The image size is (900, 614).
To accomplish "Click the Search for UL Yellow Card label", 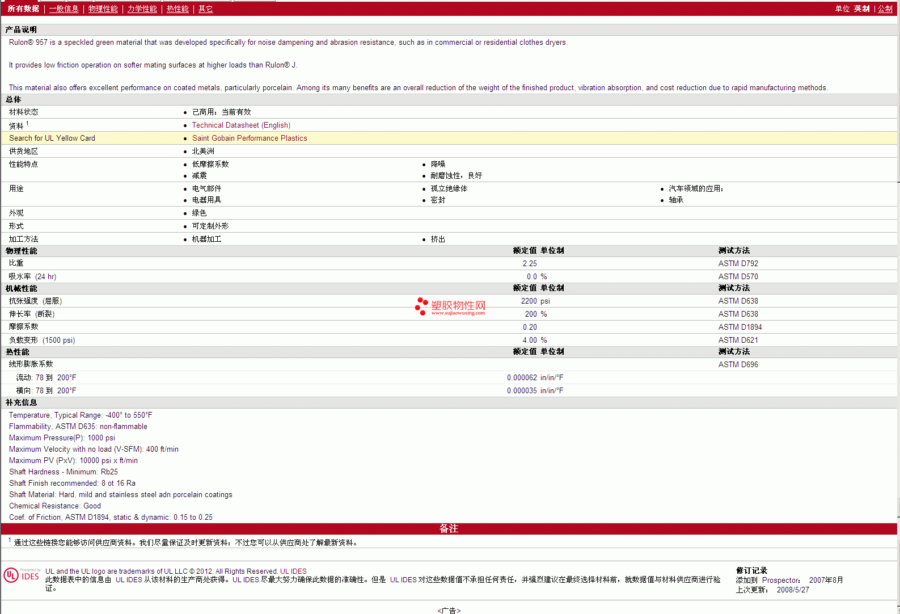I will coord(52,138).
